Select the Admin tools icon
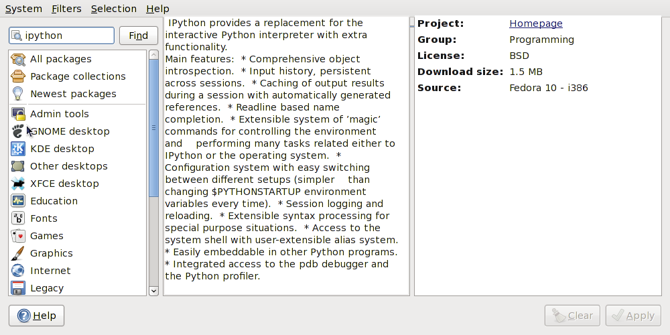670x335 pixels. click(18, 114)
